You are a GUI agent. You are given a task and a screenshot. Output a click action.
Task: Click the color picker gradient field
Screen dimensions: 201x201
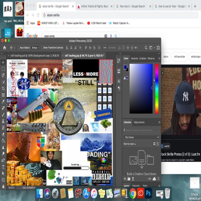141,88
